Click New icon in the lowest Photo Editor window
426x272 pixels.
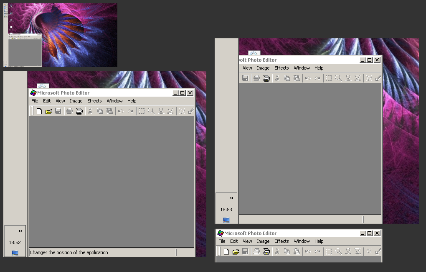tap(226, 252)
